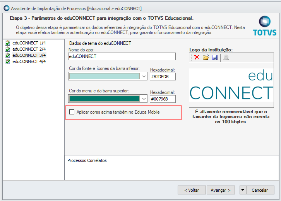Click the Nome do app label
281x201 pixels.
(x=81, y=50)
